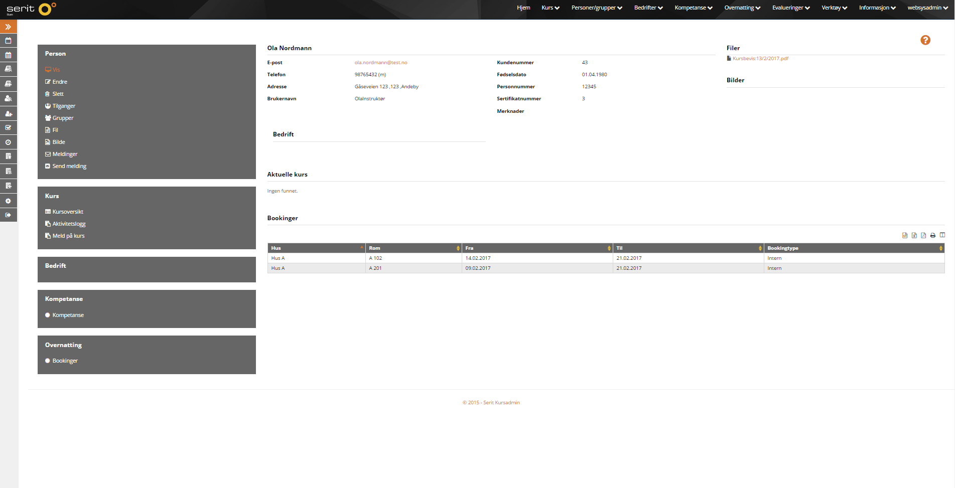Select Endre to edit person
The height and width of the screenshot is (488, 955).
coord(56,82)
